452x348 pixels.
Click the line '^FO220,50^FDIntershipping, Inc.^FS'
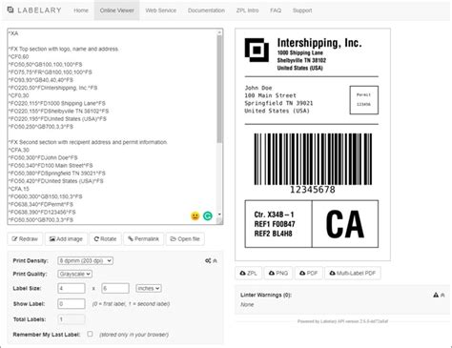click(x=52, y=88)
